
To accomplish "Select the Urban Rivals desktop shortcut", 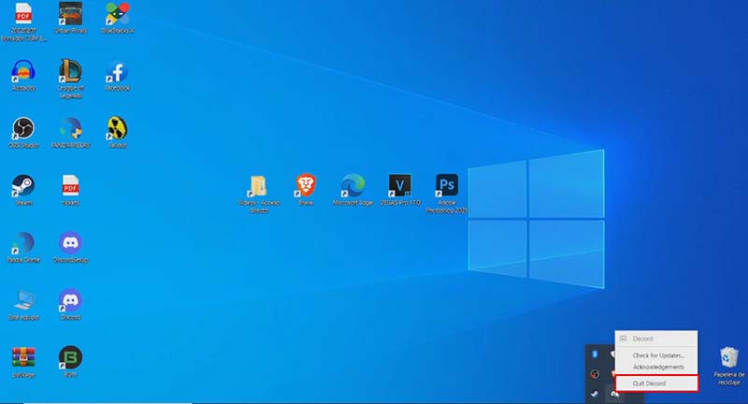I will [x=70, y=18].
